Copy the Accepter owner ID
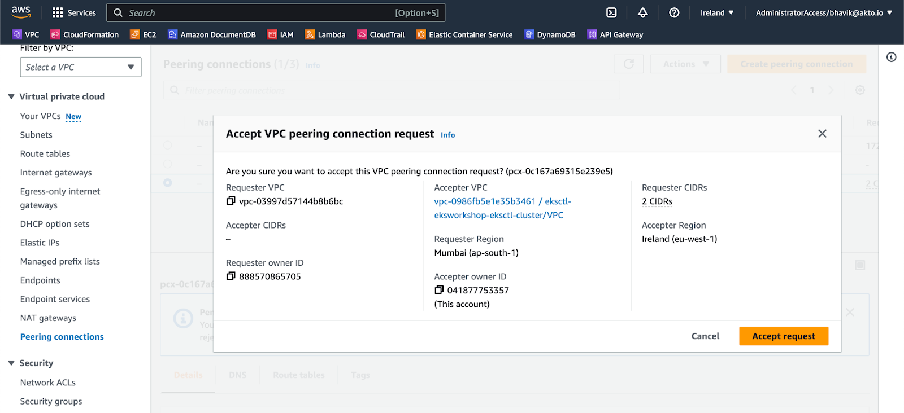 click(x=439, y=290)
